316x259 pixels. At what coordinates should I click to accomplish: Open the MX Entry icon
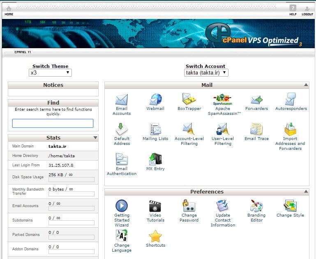(x=155, y=160)
